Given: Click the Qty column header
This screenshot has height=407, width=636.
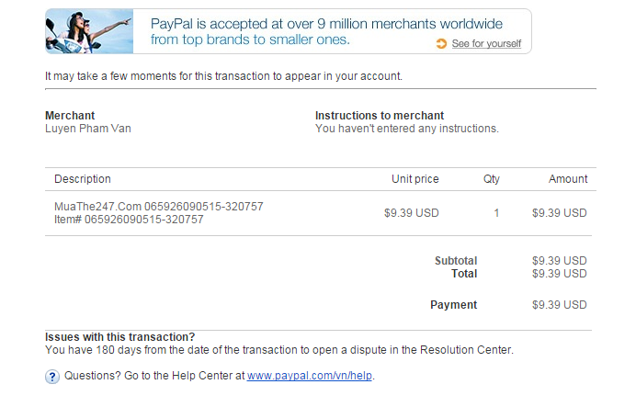Looking at the screenshot, I should (x=492, y=179).
